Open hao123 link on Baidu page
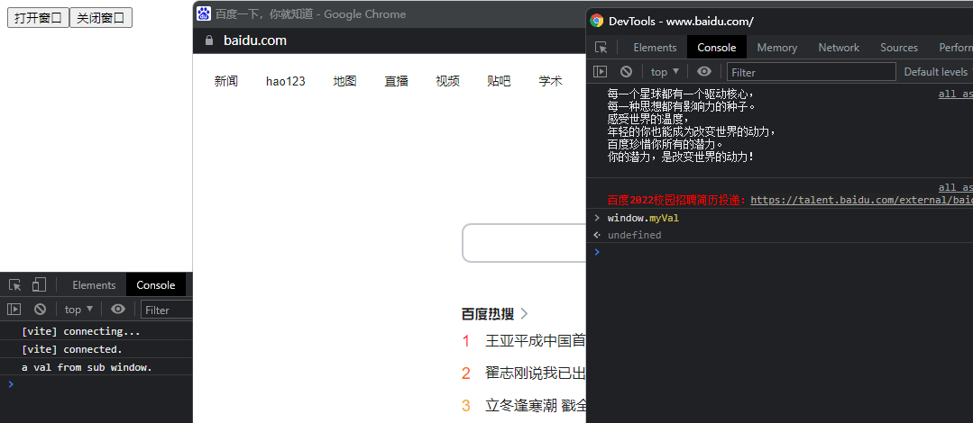This screenshot has width=973, height=423. point(286,81)
